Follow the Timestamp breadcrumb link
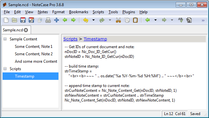The height and width of the screenshot is (118, 209). (95, 39)
